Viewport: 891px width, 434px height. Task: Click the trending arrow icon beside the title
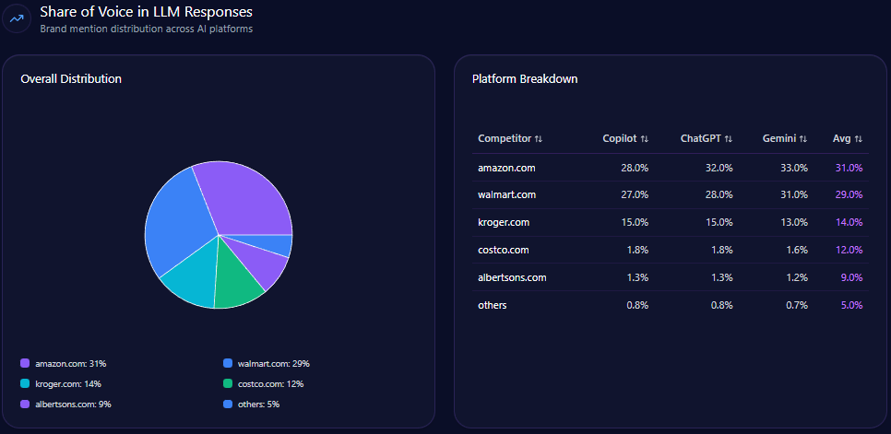pyautogui.click(x=17, y=18)
